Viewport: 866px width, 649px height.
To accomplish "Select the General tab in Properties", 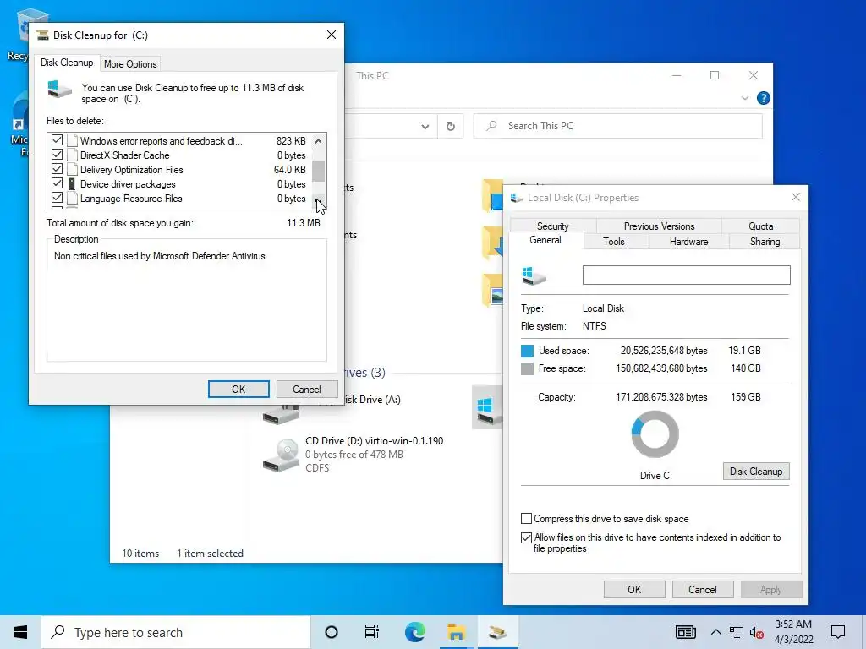I will point(545,240).
